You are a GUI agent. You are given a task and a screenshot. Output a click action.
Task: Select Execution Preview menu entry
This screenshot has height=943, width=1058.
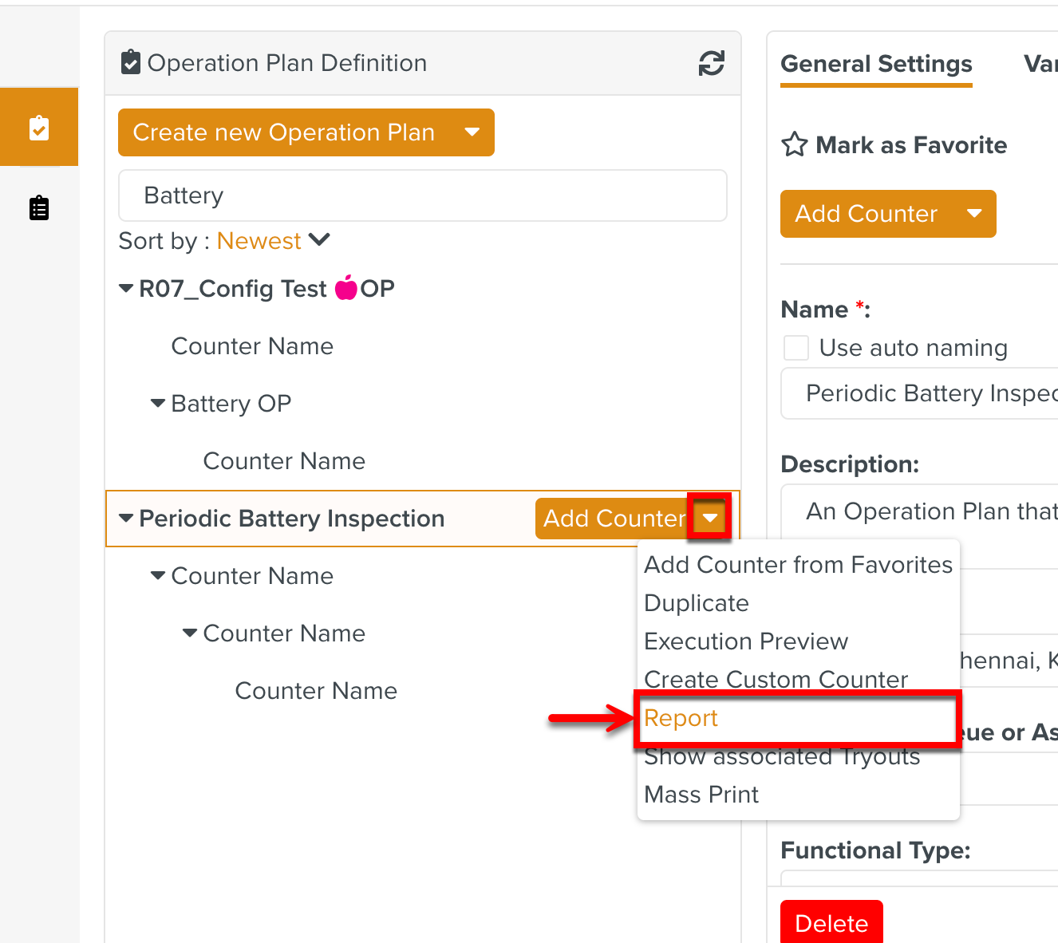click(x=745, y=641)
